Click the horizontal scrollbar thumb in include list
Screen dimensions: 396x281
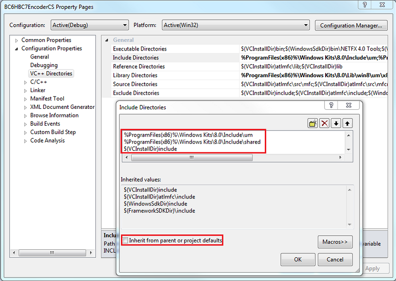(x=192, y=157)
